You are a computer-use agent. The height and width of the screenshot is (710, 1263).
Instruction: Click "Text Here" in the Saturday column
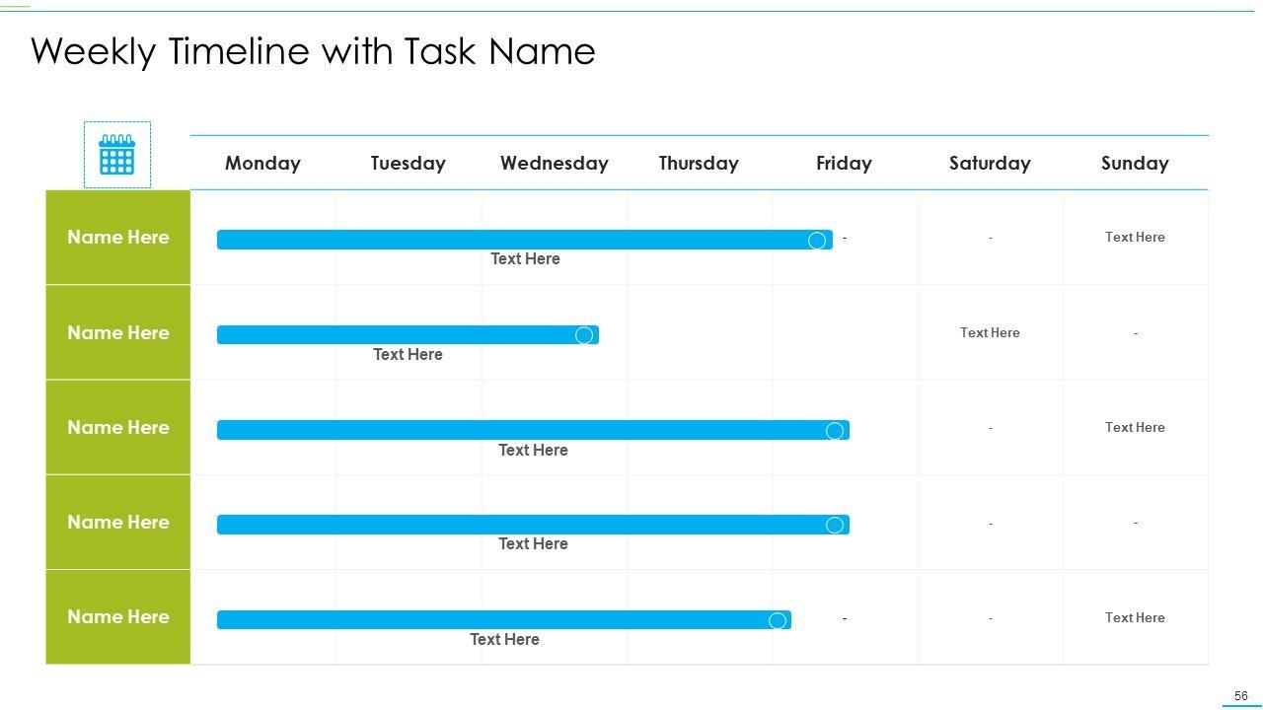(x=990, y=332)
